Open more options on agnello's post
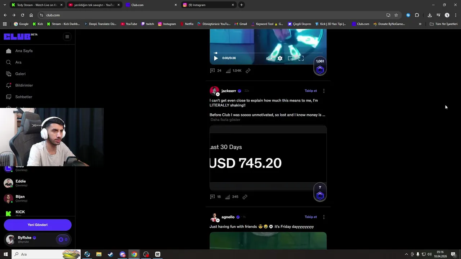 point(324,217)
